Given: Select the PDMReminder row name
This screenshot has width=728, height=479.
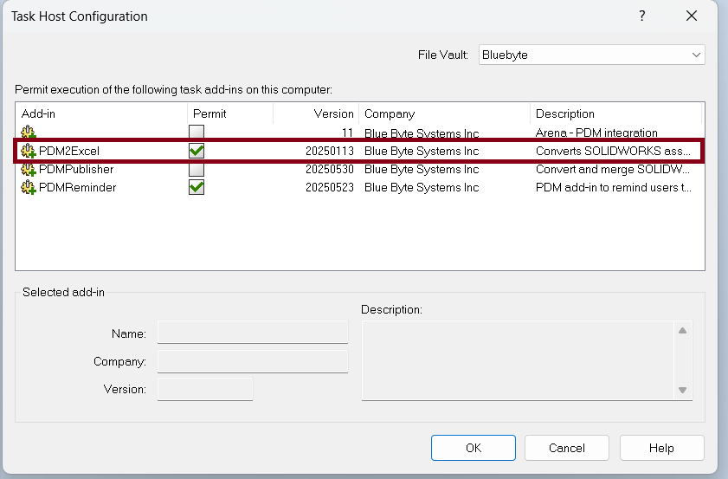Looking at the screenshot, I should [x=78, y=187].
